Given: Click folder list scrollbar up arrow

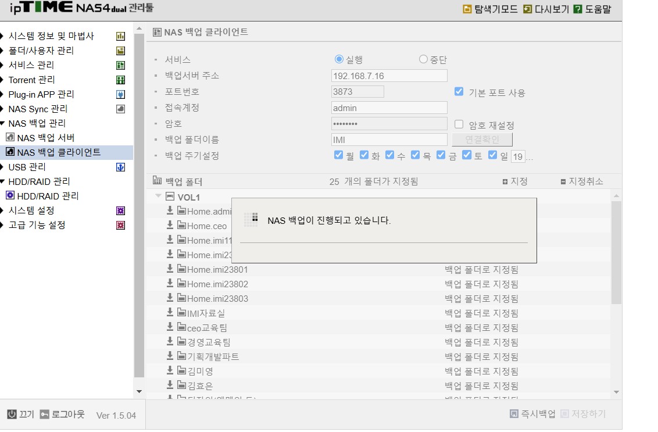Looking at the screenshot, I should tap(616, 195).
